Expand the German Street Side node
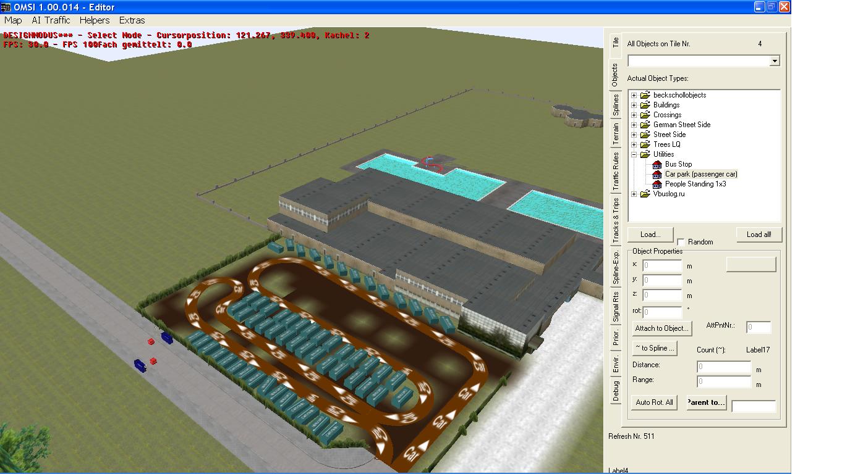Screen dimensions: 850x474 coord(634,125)
